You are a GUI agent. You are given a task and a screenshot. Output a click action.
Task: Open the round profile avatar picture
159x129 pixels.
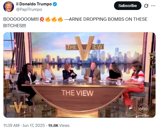9,7
